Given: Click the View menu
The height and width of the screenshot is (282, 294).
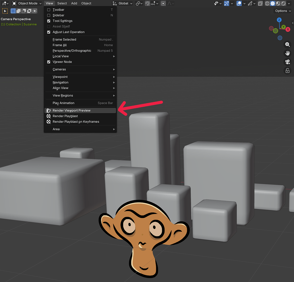Looking at the screenshot, I should (49, 3).
